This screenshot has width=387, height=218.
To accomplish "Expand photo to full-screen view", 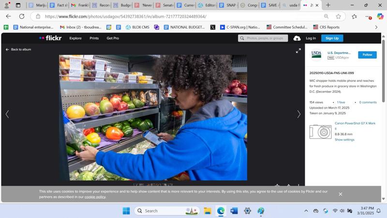I will coord(298,51).
